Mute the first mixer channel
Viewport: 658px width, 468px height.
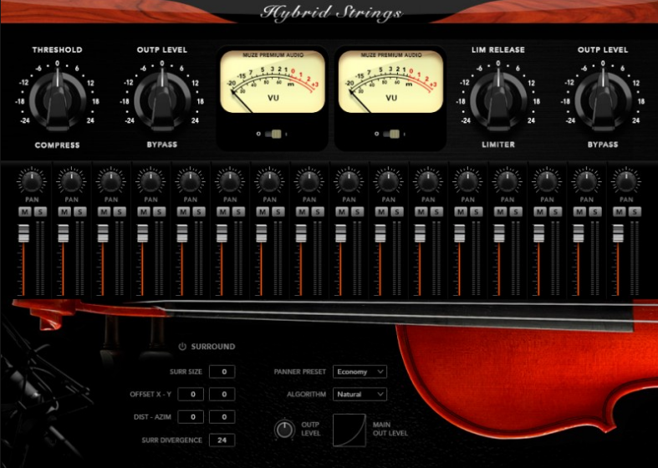click(25, 212)
